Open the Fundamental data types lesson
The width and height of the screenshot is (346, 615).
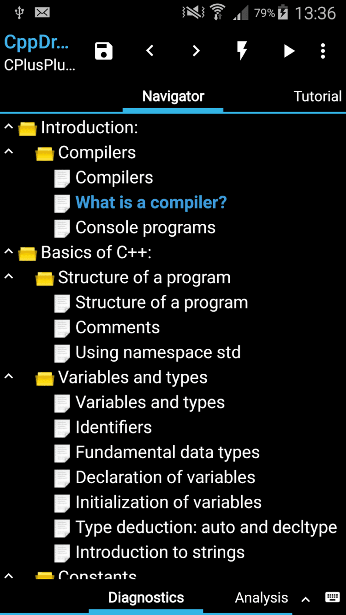click(167, 453)
